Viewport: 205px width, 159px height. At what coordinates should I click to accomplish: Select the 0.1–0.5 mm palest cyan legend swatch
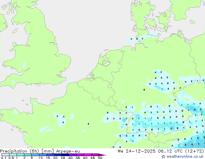point(5,155)
